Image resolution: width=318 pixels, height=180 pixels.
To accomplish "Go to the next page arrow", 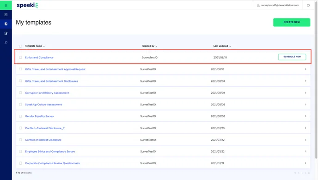I will coord(305,173).
